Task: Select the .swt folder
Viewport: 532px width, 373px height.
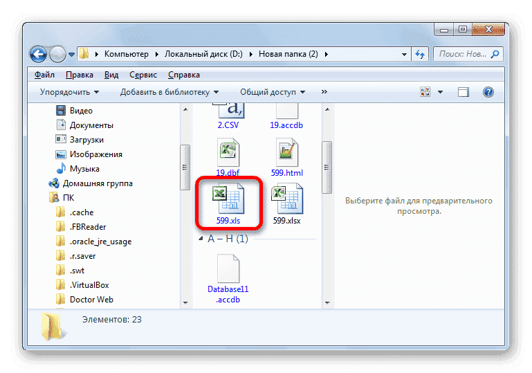Action: pyautogui.click(x=77, y=271)
